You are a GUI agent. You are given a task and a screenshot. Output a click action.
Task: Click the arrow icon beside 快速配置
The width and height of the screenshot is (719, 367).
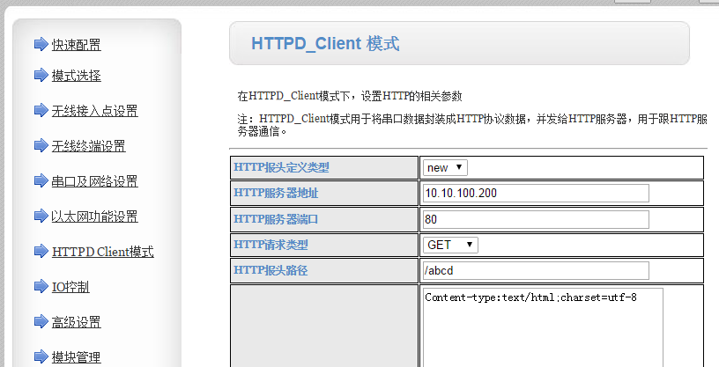41,44
